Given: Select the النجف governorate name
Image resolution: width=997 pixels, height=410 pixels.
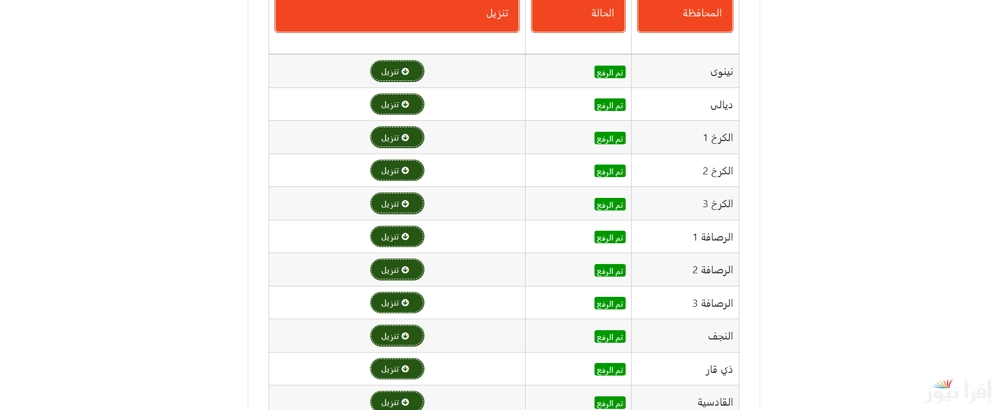Looking at the screenshot, I should click(x=720, y=336).
